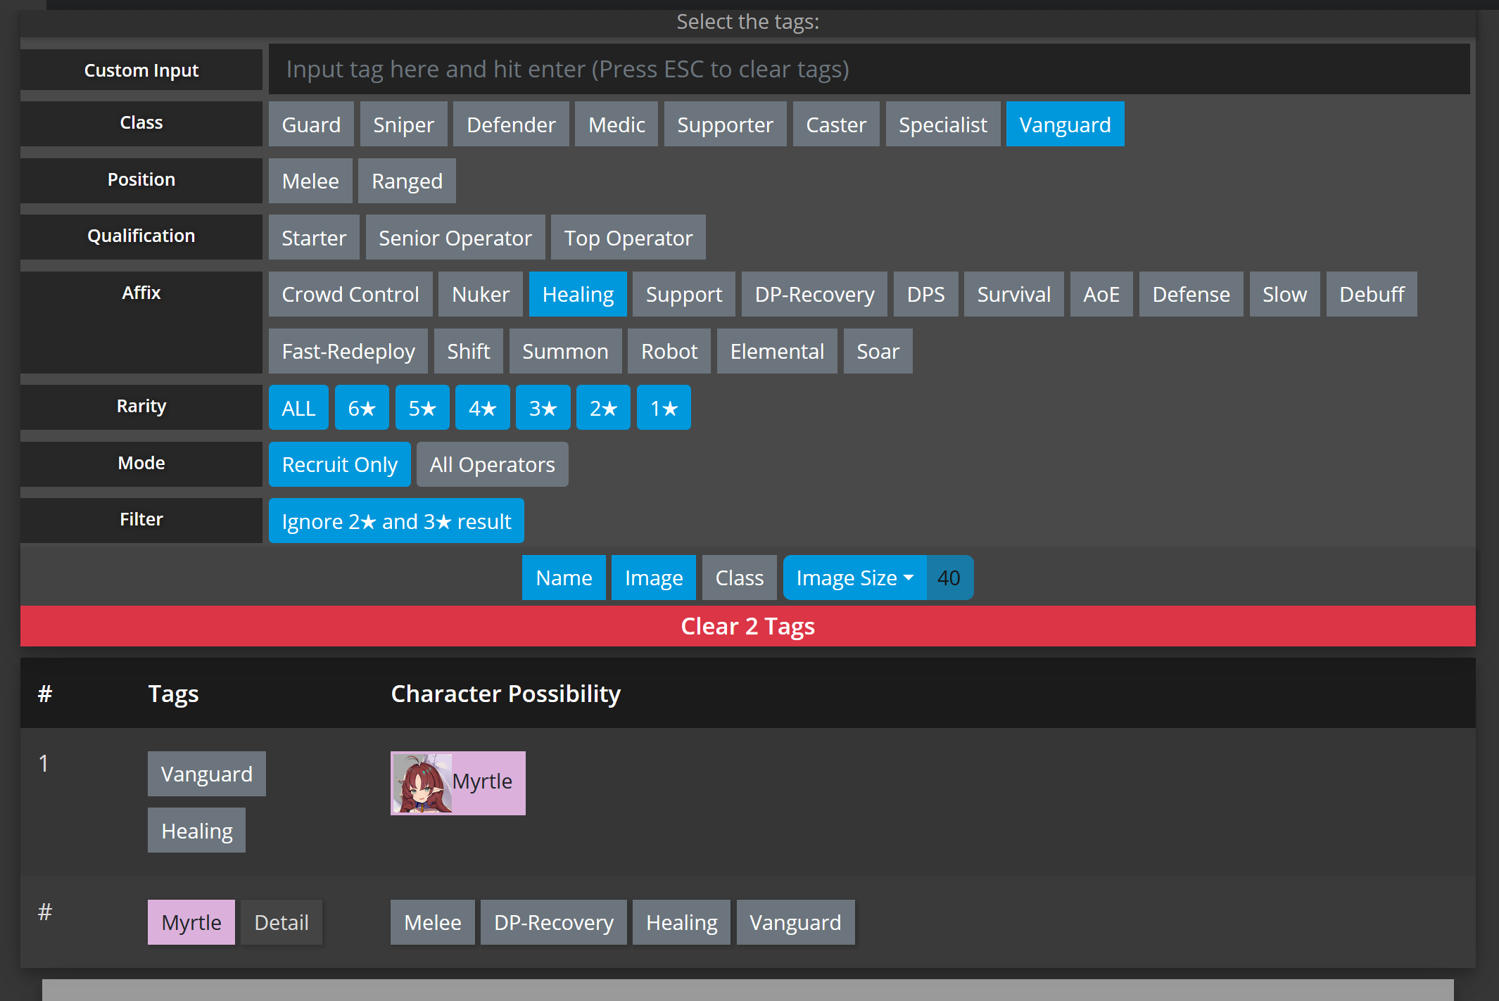Enable the Class display option
The width and height of the screenshot is (1499, 1001).
(x=739, y=578)
